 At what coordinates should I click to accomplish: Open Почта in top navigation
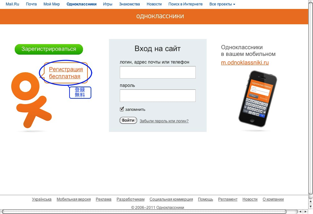(x=31, y=4)
